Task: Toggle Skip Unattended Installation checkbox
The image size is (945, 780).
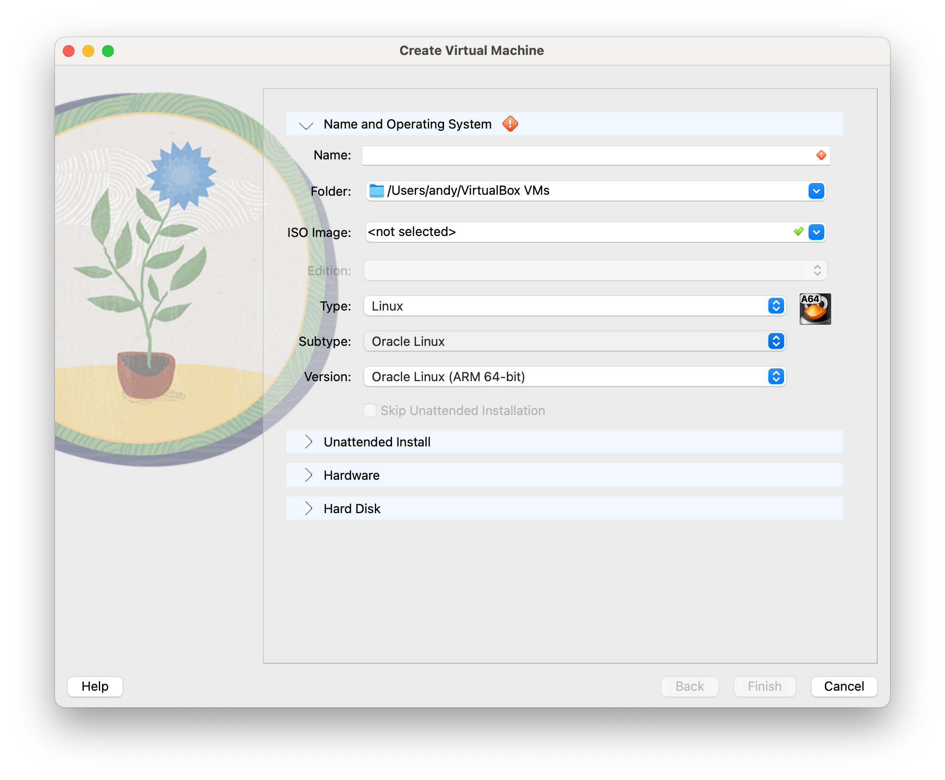Action: pyautogui.click(x=369, y=410)
